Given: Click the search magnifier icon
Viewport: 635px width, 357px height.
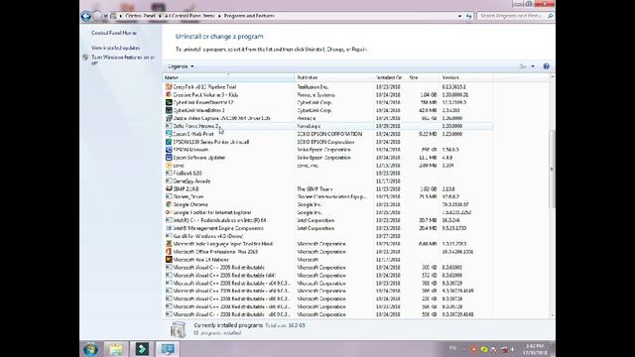Looking at the screenshot, I should click(550, 16).
